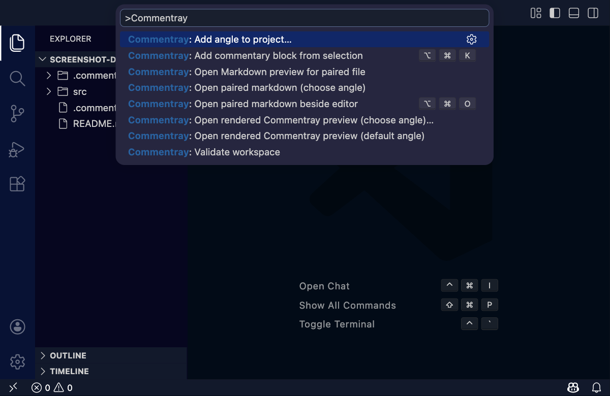Open the Explorer view in activity bar
This screenshot has width=610, height=396.
17,43
